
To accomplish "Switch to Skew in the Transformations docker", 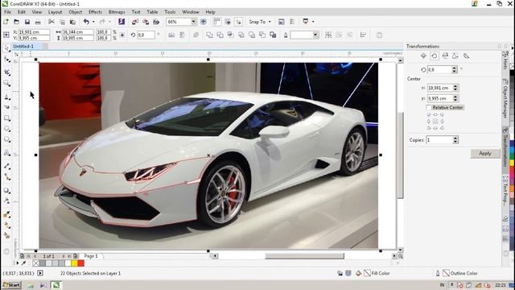I will [x=466, y=56].
